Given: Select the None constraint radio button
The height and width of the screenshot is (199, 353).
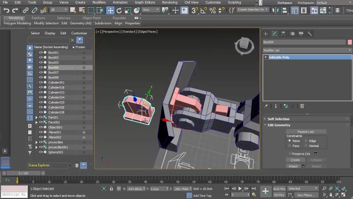Looking at the screenshot, I should 290,140.
